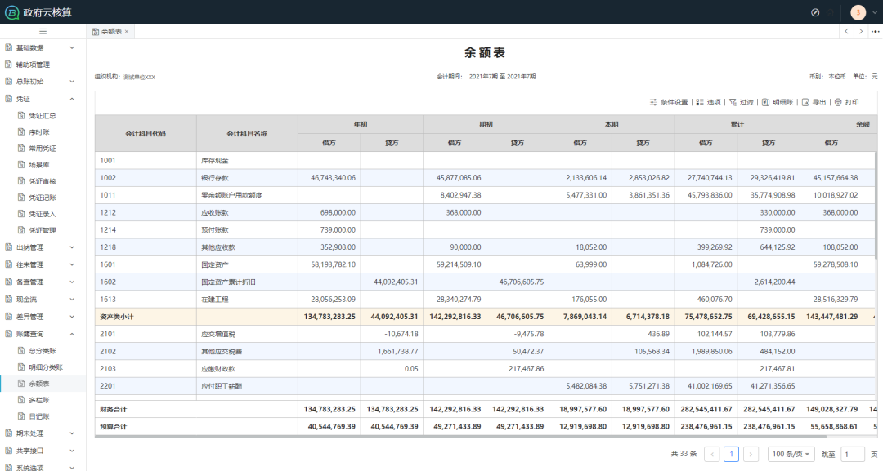
Task: Open the user avatar labeled 3
Action: point(858,12)
